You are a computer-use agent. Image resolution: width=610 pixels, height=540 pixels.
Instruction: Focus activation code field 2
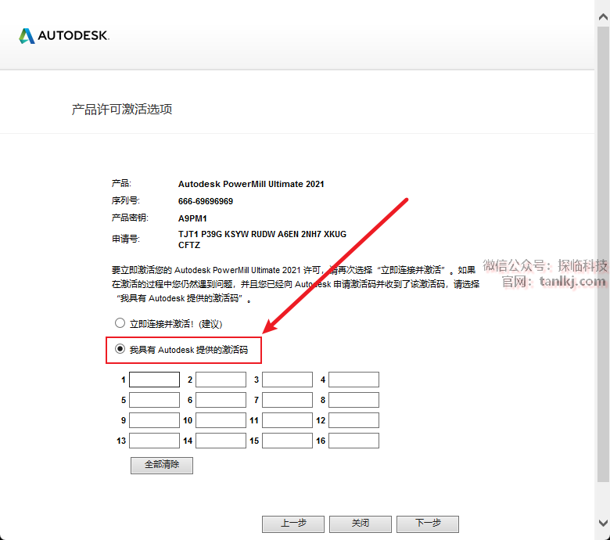[221, 380]
